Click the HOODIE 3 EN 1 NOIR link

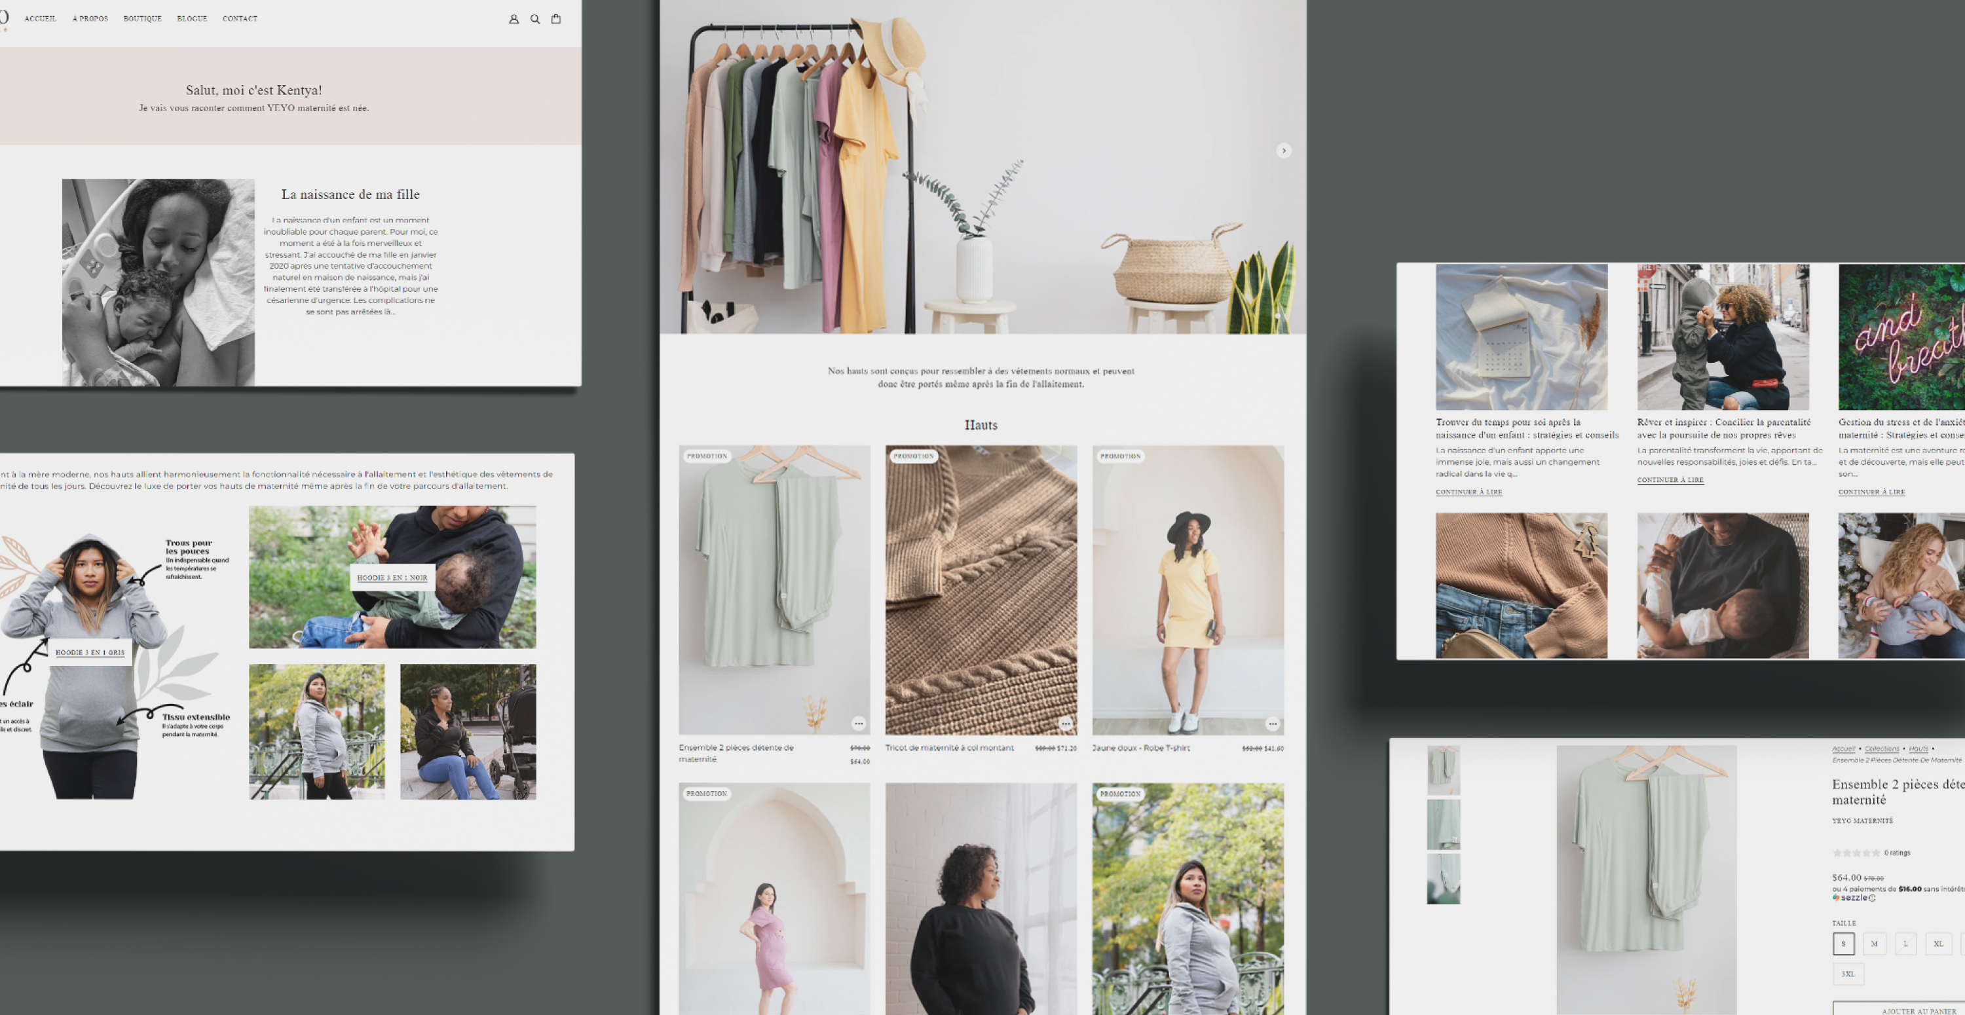[x=392, y=578]
